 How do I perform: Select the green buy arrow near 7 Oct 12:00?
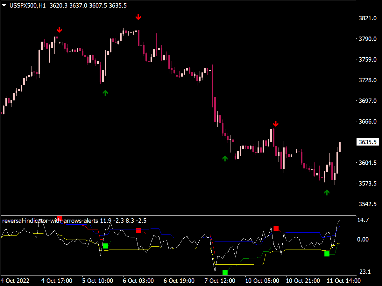[x=225, y=158]
